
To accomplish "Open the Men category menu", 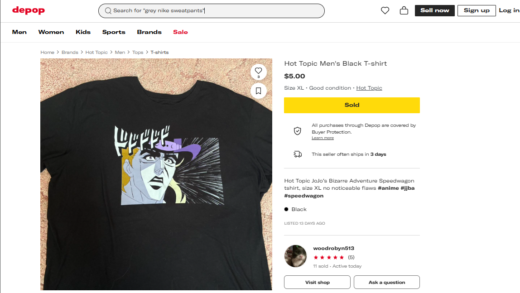I will click(x=19, y=32).
